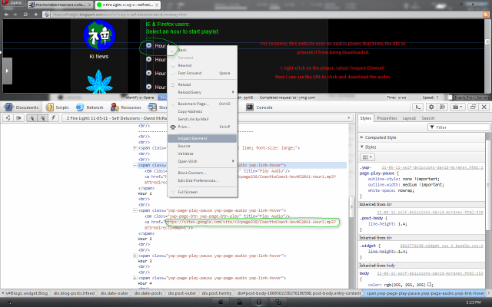The height and width of the screenshot is (307, 492).
Task: Open Reload Every submenu
Action: 202,92
